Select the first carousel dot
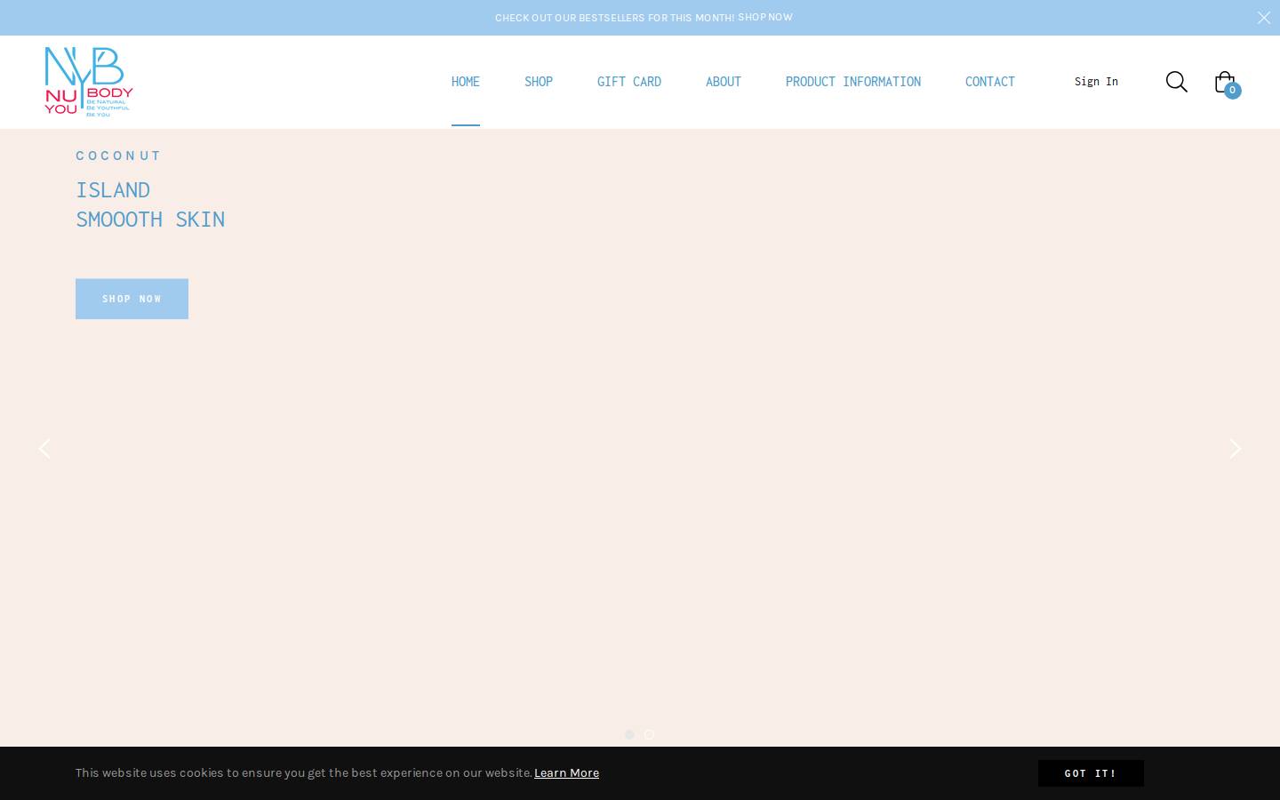 pos(629,734)
